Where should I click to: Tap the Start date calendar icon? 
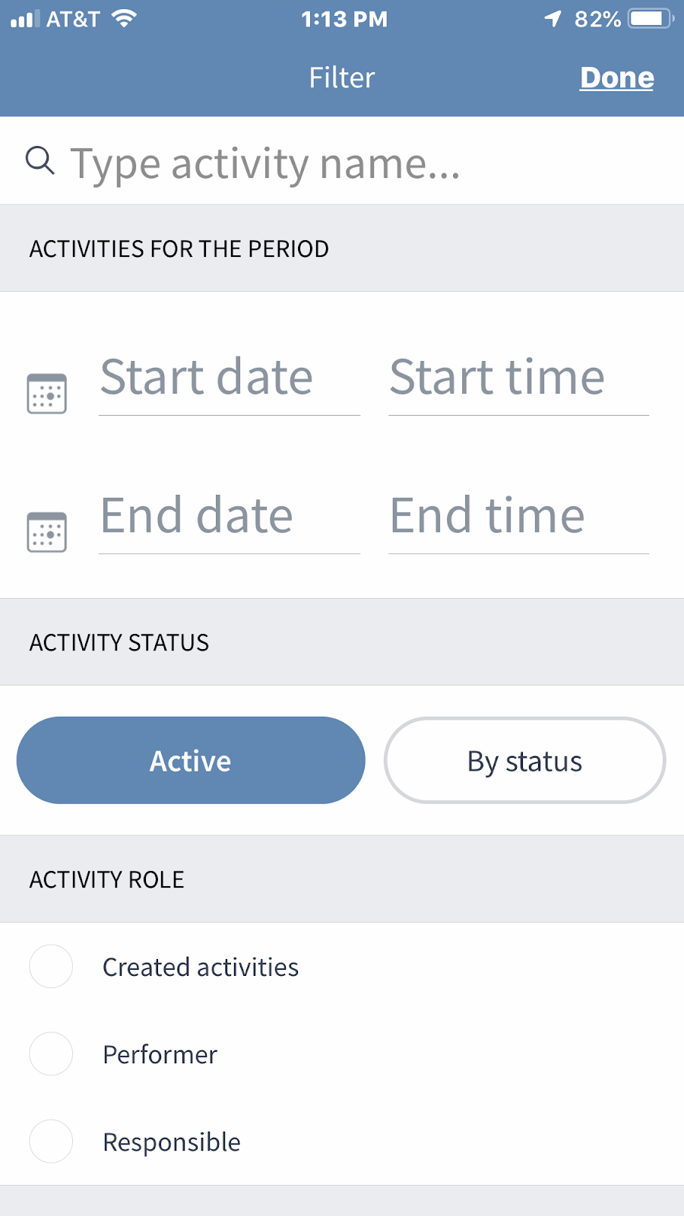pyautogui.click(x=47, y=393)
